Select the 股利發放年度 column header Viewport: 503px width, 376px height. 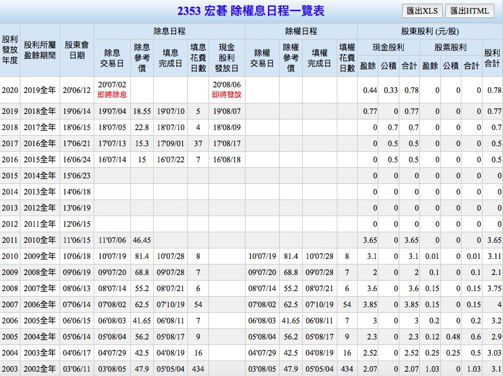tap(10, 51)
